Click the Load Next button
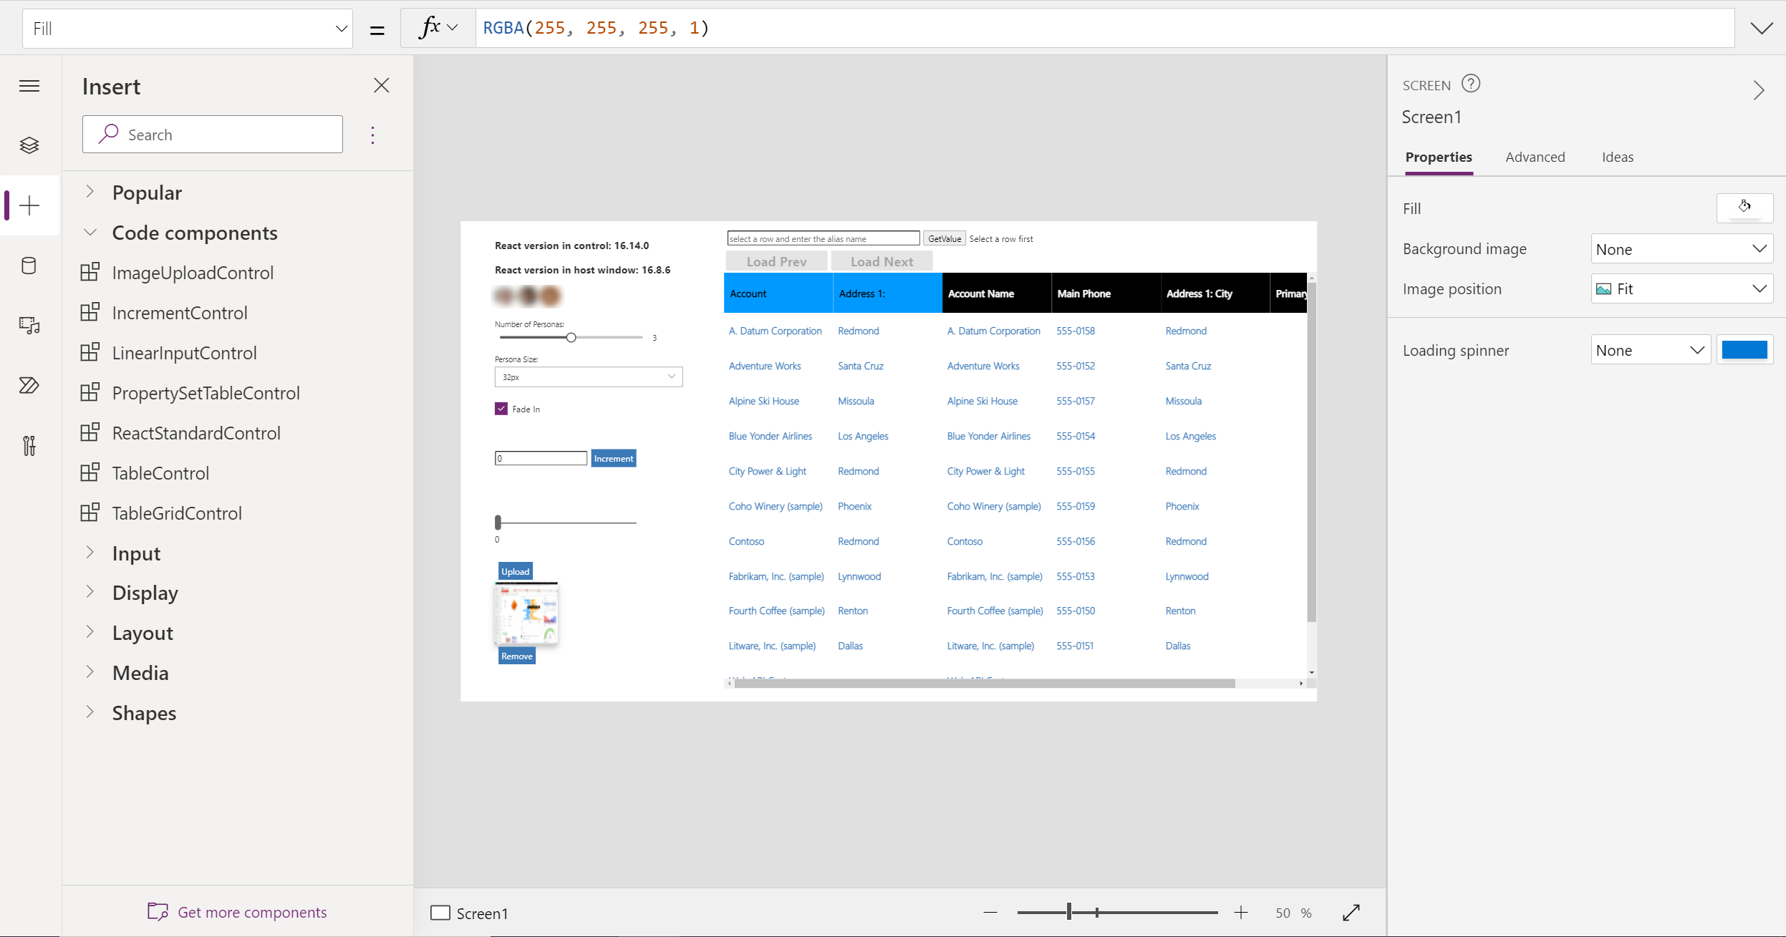The width and height of the screenshot is (1786, 937). coord(884,262)
